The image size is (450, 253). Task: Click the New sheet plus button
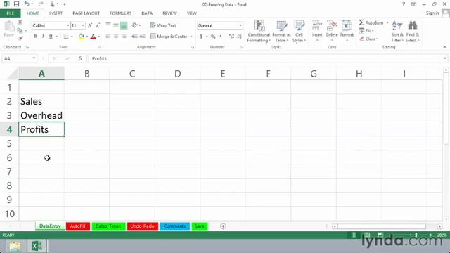223,226
